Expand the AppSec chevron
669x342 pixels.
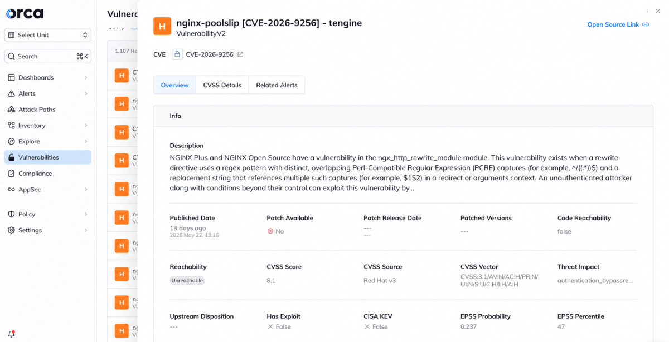point(86,190)
